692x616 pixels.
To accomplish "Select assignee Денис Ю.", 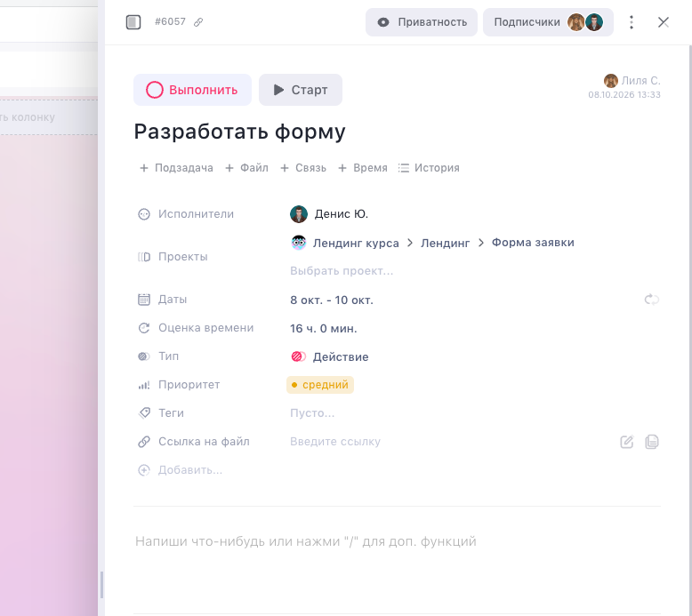I will 342,214.
